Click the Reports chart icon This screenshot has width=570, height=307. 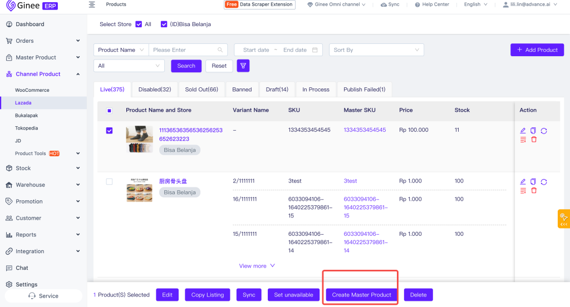[x=9, y=235]
